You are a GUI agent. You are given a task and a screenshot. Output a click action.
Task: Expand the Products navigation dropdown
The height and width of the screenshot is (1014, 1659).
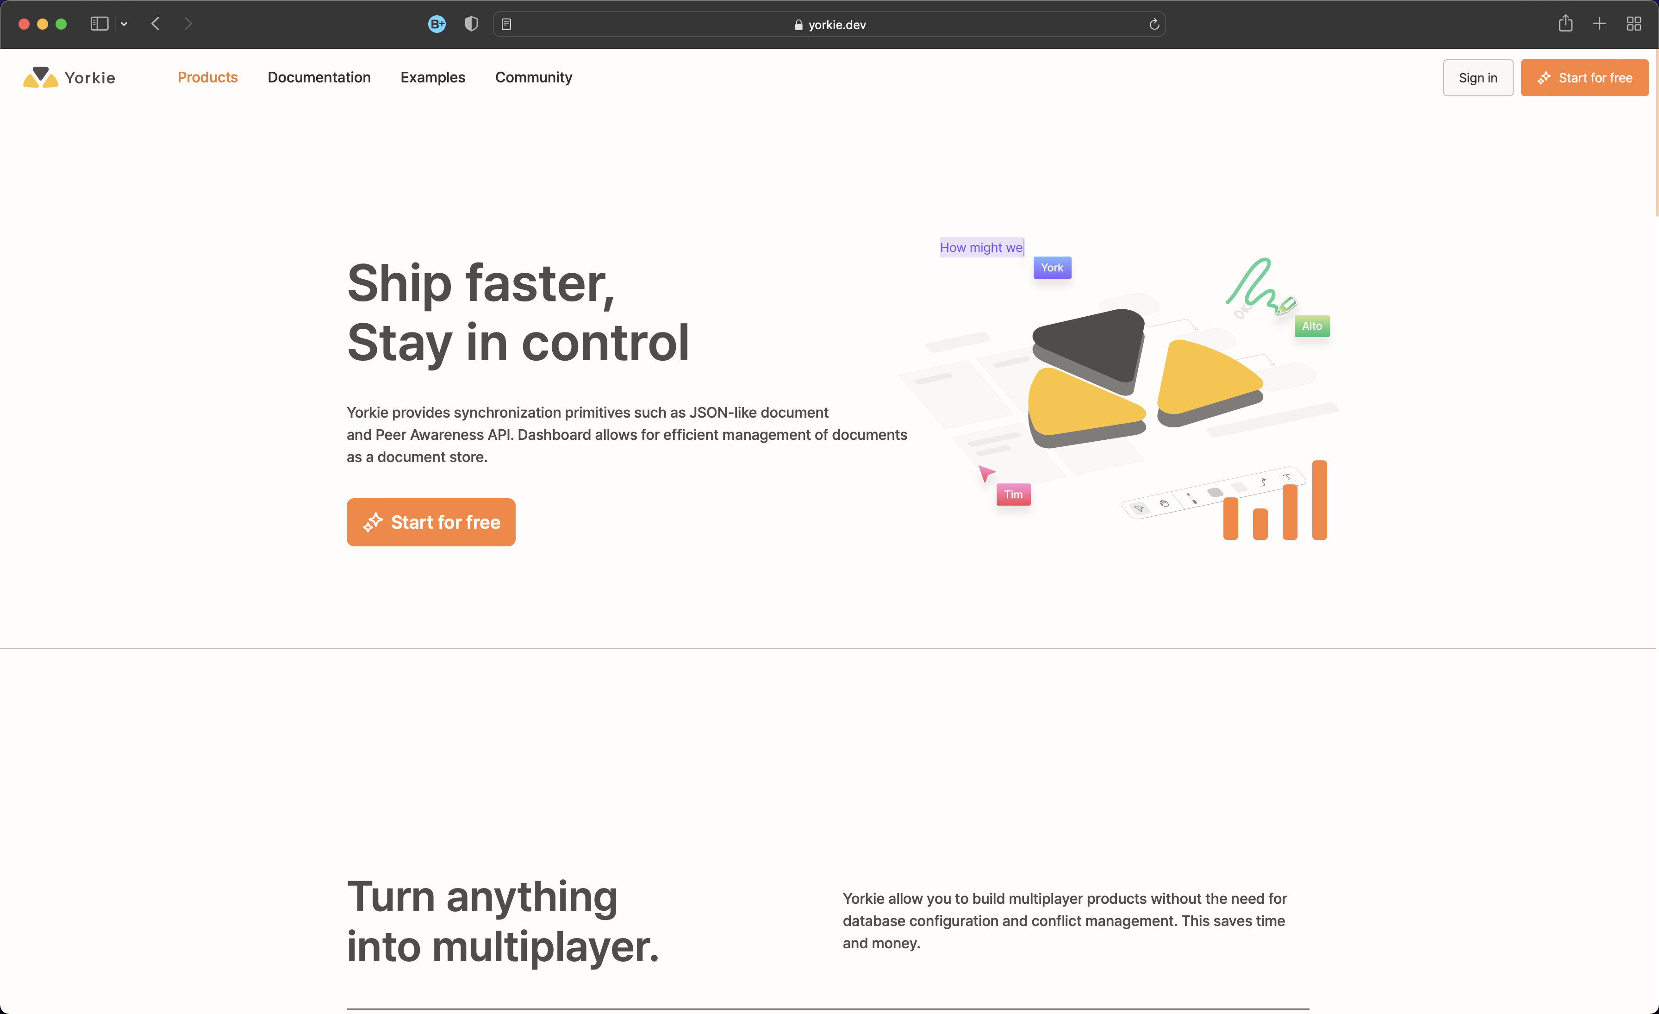tap(207, 77)
